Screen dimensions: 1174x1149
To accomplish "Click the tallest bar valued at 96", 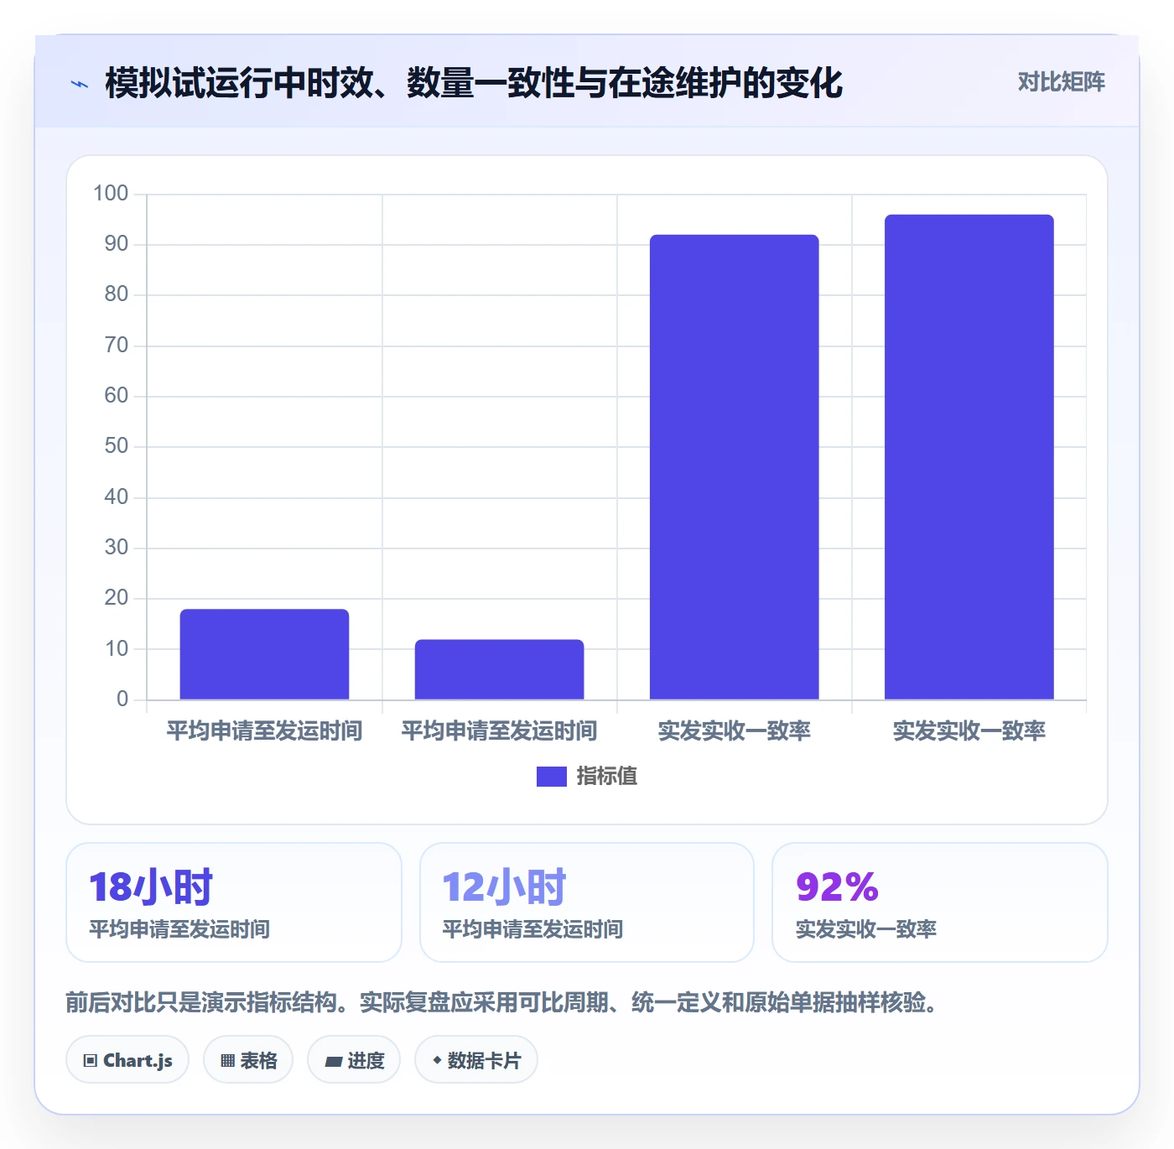I will [969, 457].
